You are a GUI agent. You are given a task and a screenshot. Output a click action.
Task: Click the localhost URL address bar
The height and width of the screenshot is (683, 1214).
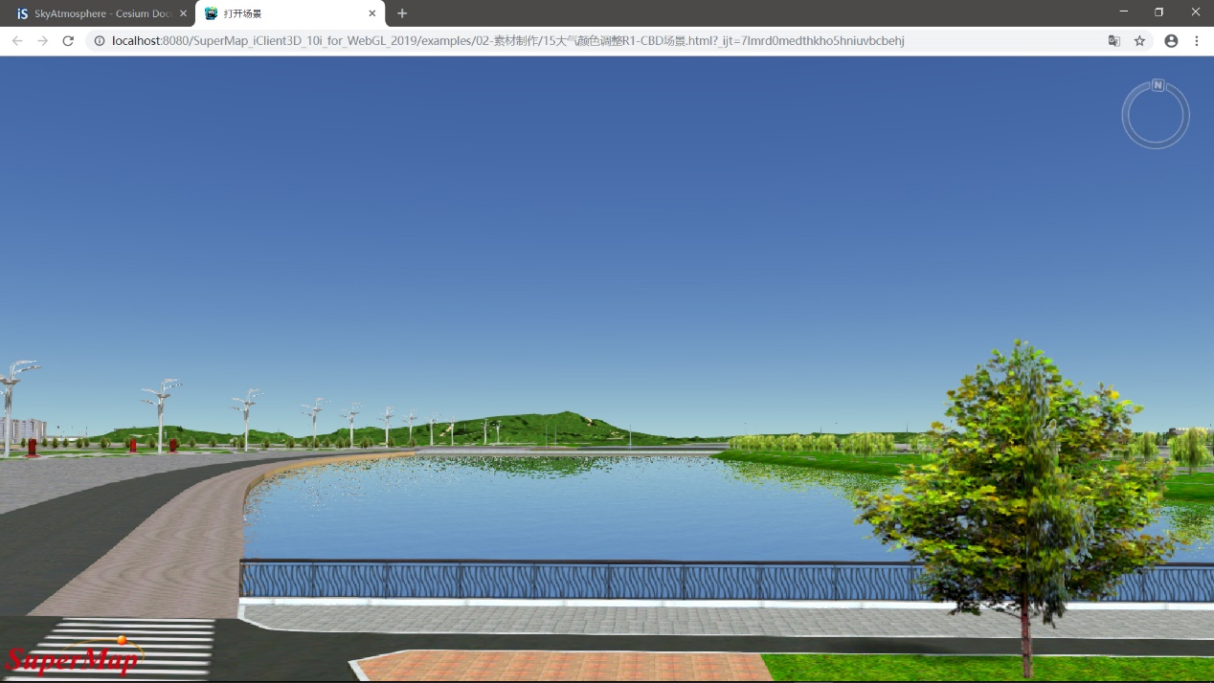574,41
